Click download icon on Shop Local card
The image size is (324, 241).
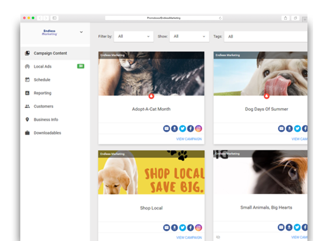[174, 227]
